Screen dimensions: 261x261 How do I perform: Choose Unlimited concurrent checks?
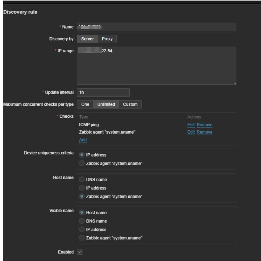pyautogui.click(x=106, y=104)
